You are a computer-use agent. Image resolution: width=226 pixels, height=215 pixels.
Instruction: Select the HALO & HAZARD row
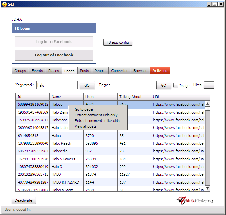tap(110, 182)
